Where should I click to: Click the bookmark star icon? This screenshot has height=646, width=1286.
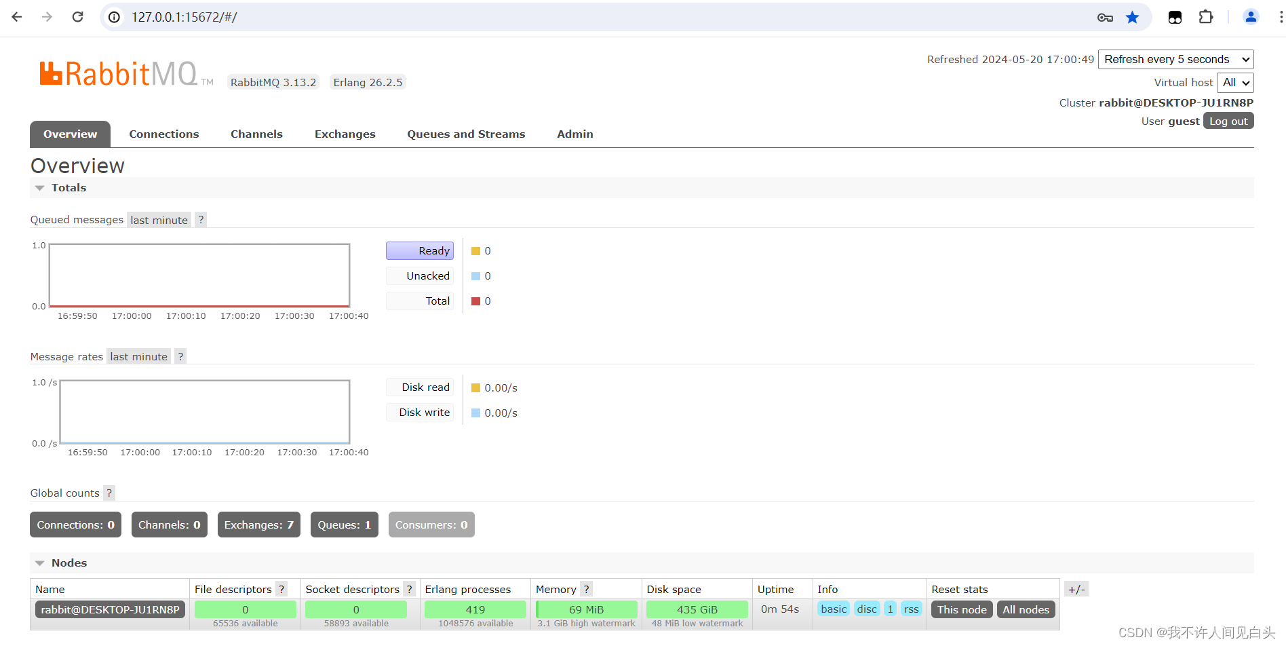(1132, 18)
